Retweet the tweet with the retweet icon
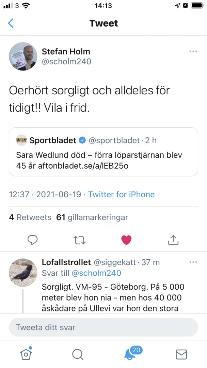 (x=80, y=240)
